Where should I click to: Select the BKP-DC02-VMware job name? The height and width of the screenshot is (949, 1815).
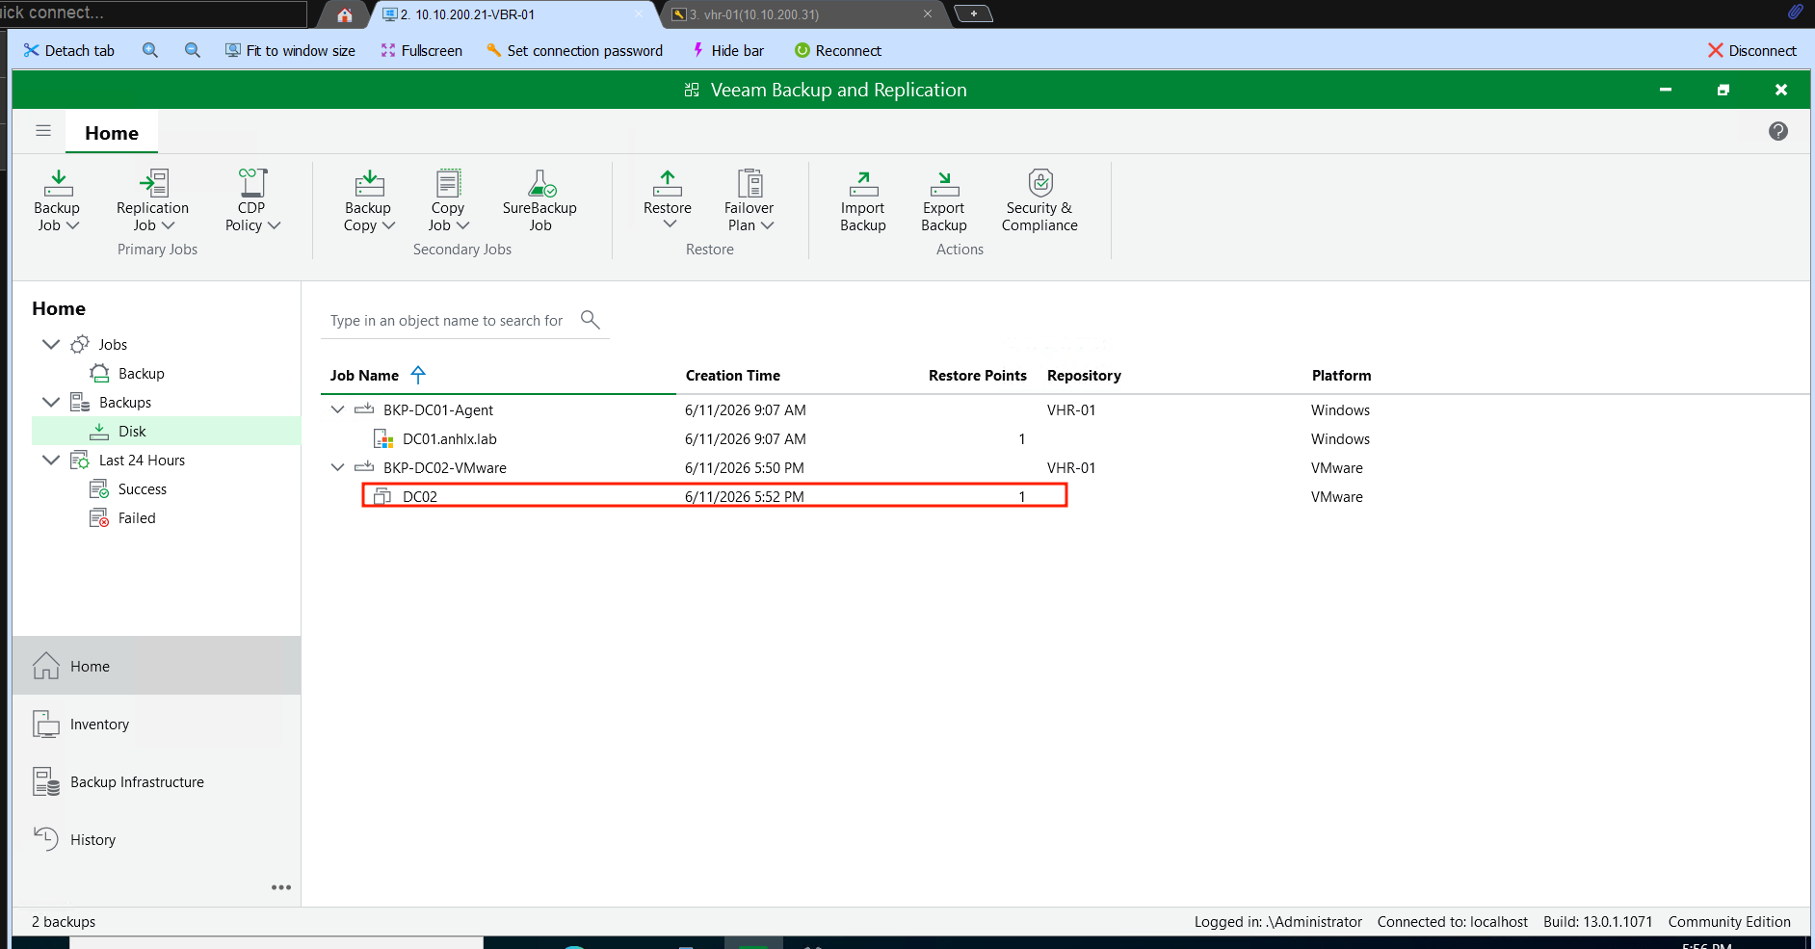tap(444, 467)
